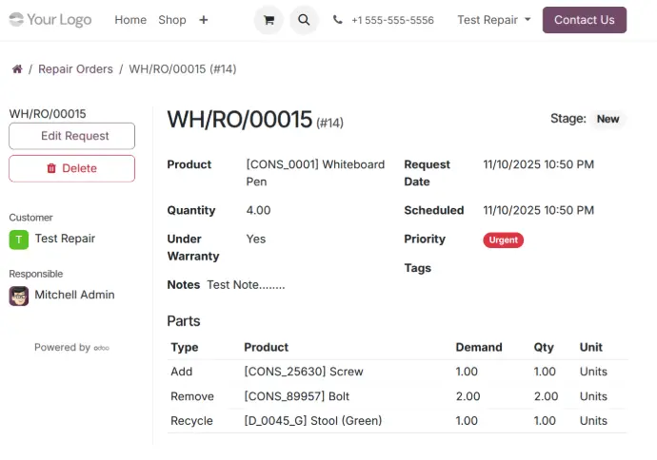This screenshot has width=657, height=460.
Task: Click the Edit Request button
Action: pyautogui.click(x=72, y=136)
